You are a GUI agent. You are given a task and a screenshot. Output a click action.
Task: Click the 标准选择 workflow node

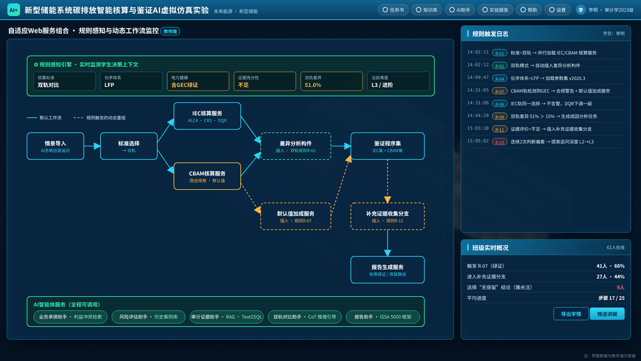[129, 146]
